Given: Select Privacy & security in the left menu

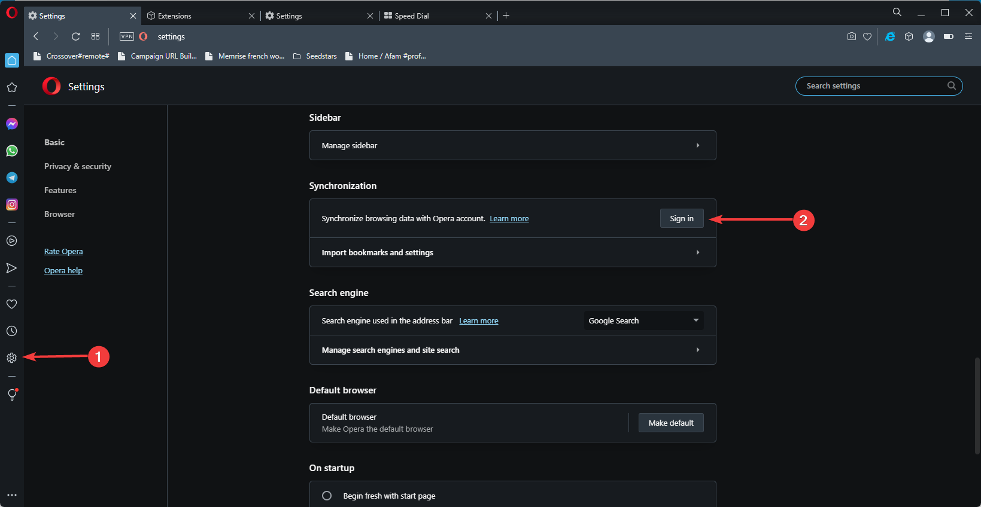Looking at the screenshot, I should click(78, 166).
